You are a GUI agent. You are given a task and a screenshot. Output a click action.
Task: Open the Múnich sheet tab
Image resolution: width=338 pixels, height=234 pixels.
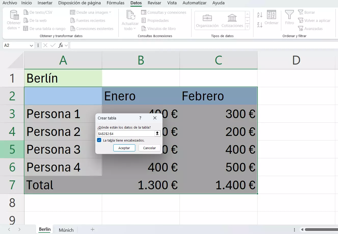(x=66, y=230)
